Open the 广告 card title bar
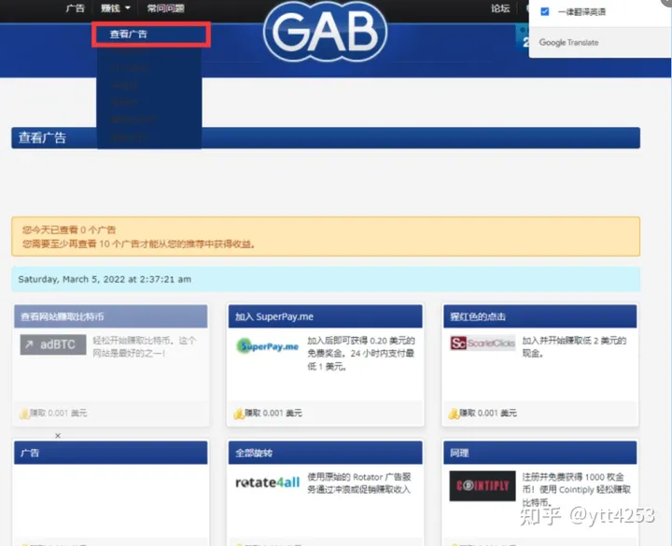The height and width of the screenshot is (546, 672). [x=110, y=453]
